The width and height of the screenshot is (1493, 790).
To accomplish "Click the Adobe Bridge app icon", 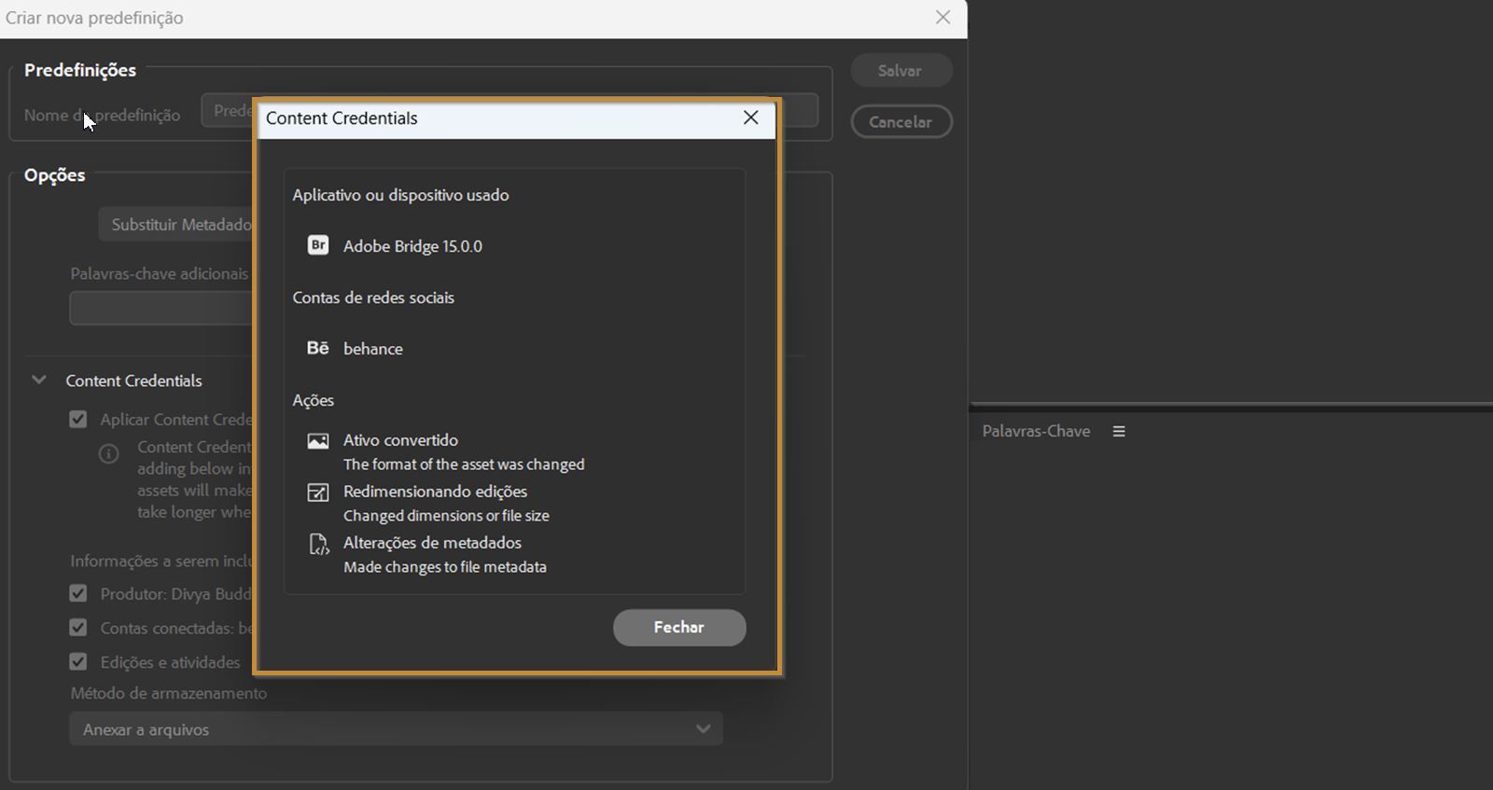I will coord(318,245).
